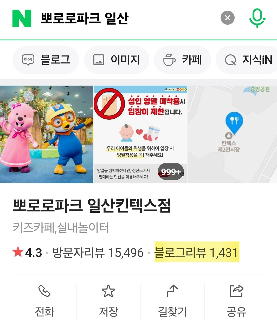Image resolution: width=277 pixels, height=327 pixels.
Task: Switch to the 이미지 tab
Action: 117,60
